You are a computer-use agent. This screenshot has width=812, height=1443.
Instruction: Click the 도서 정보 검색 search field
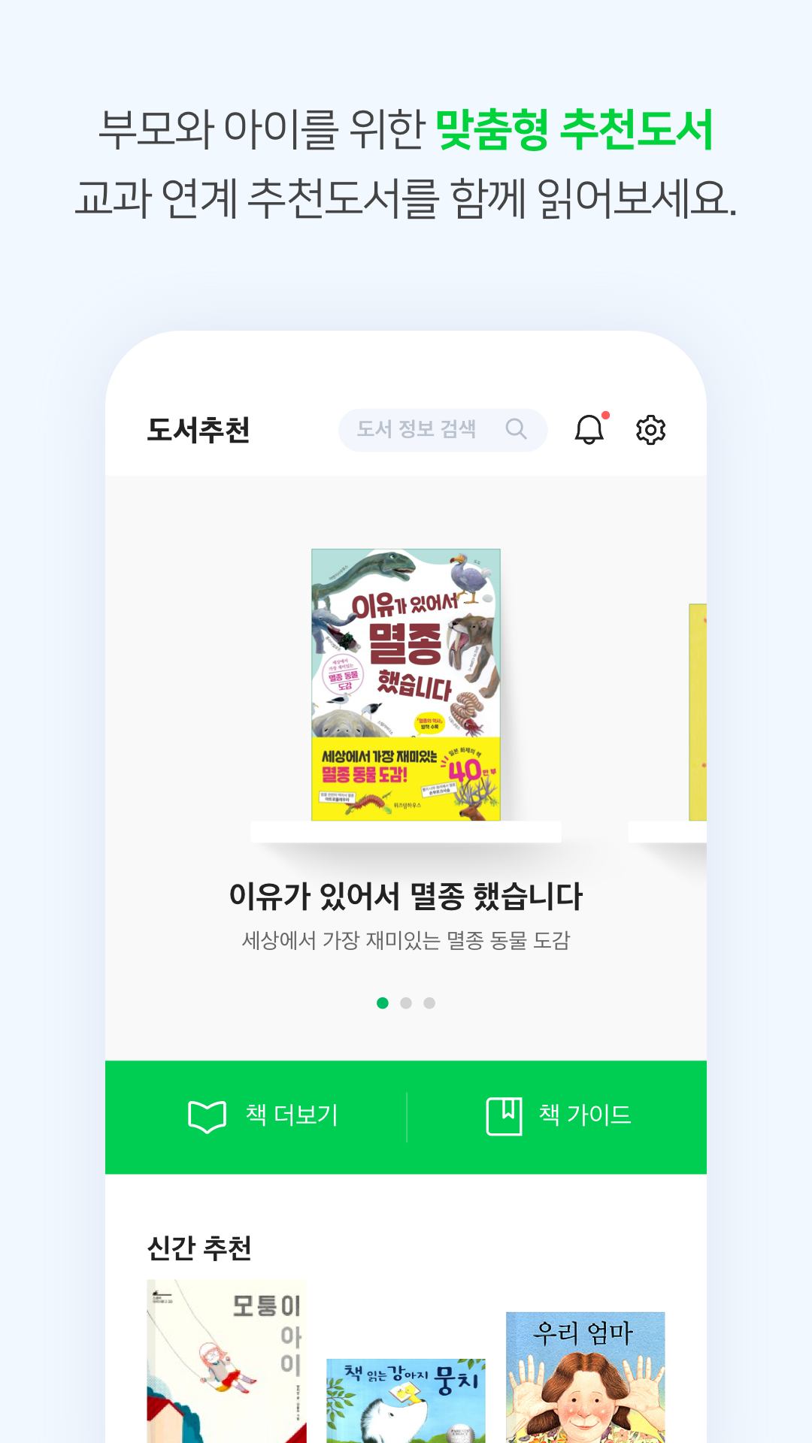443,430
